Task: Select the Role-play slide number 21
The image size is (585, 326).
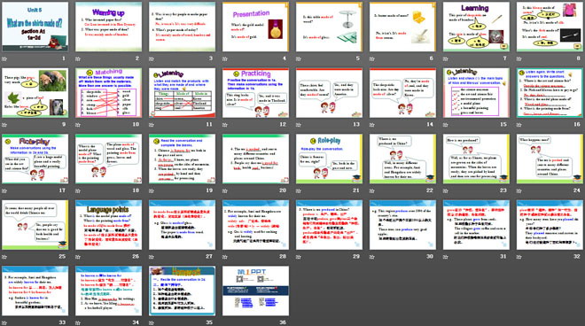Action: coord(329,159)
